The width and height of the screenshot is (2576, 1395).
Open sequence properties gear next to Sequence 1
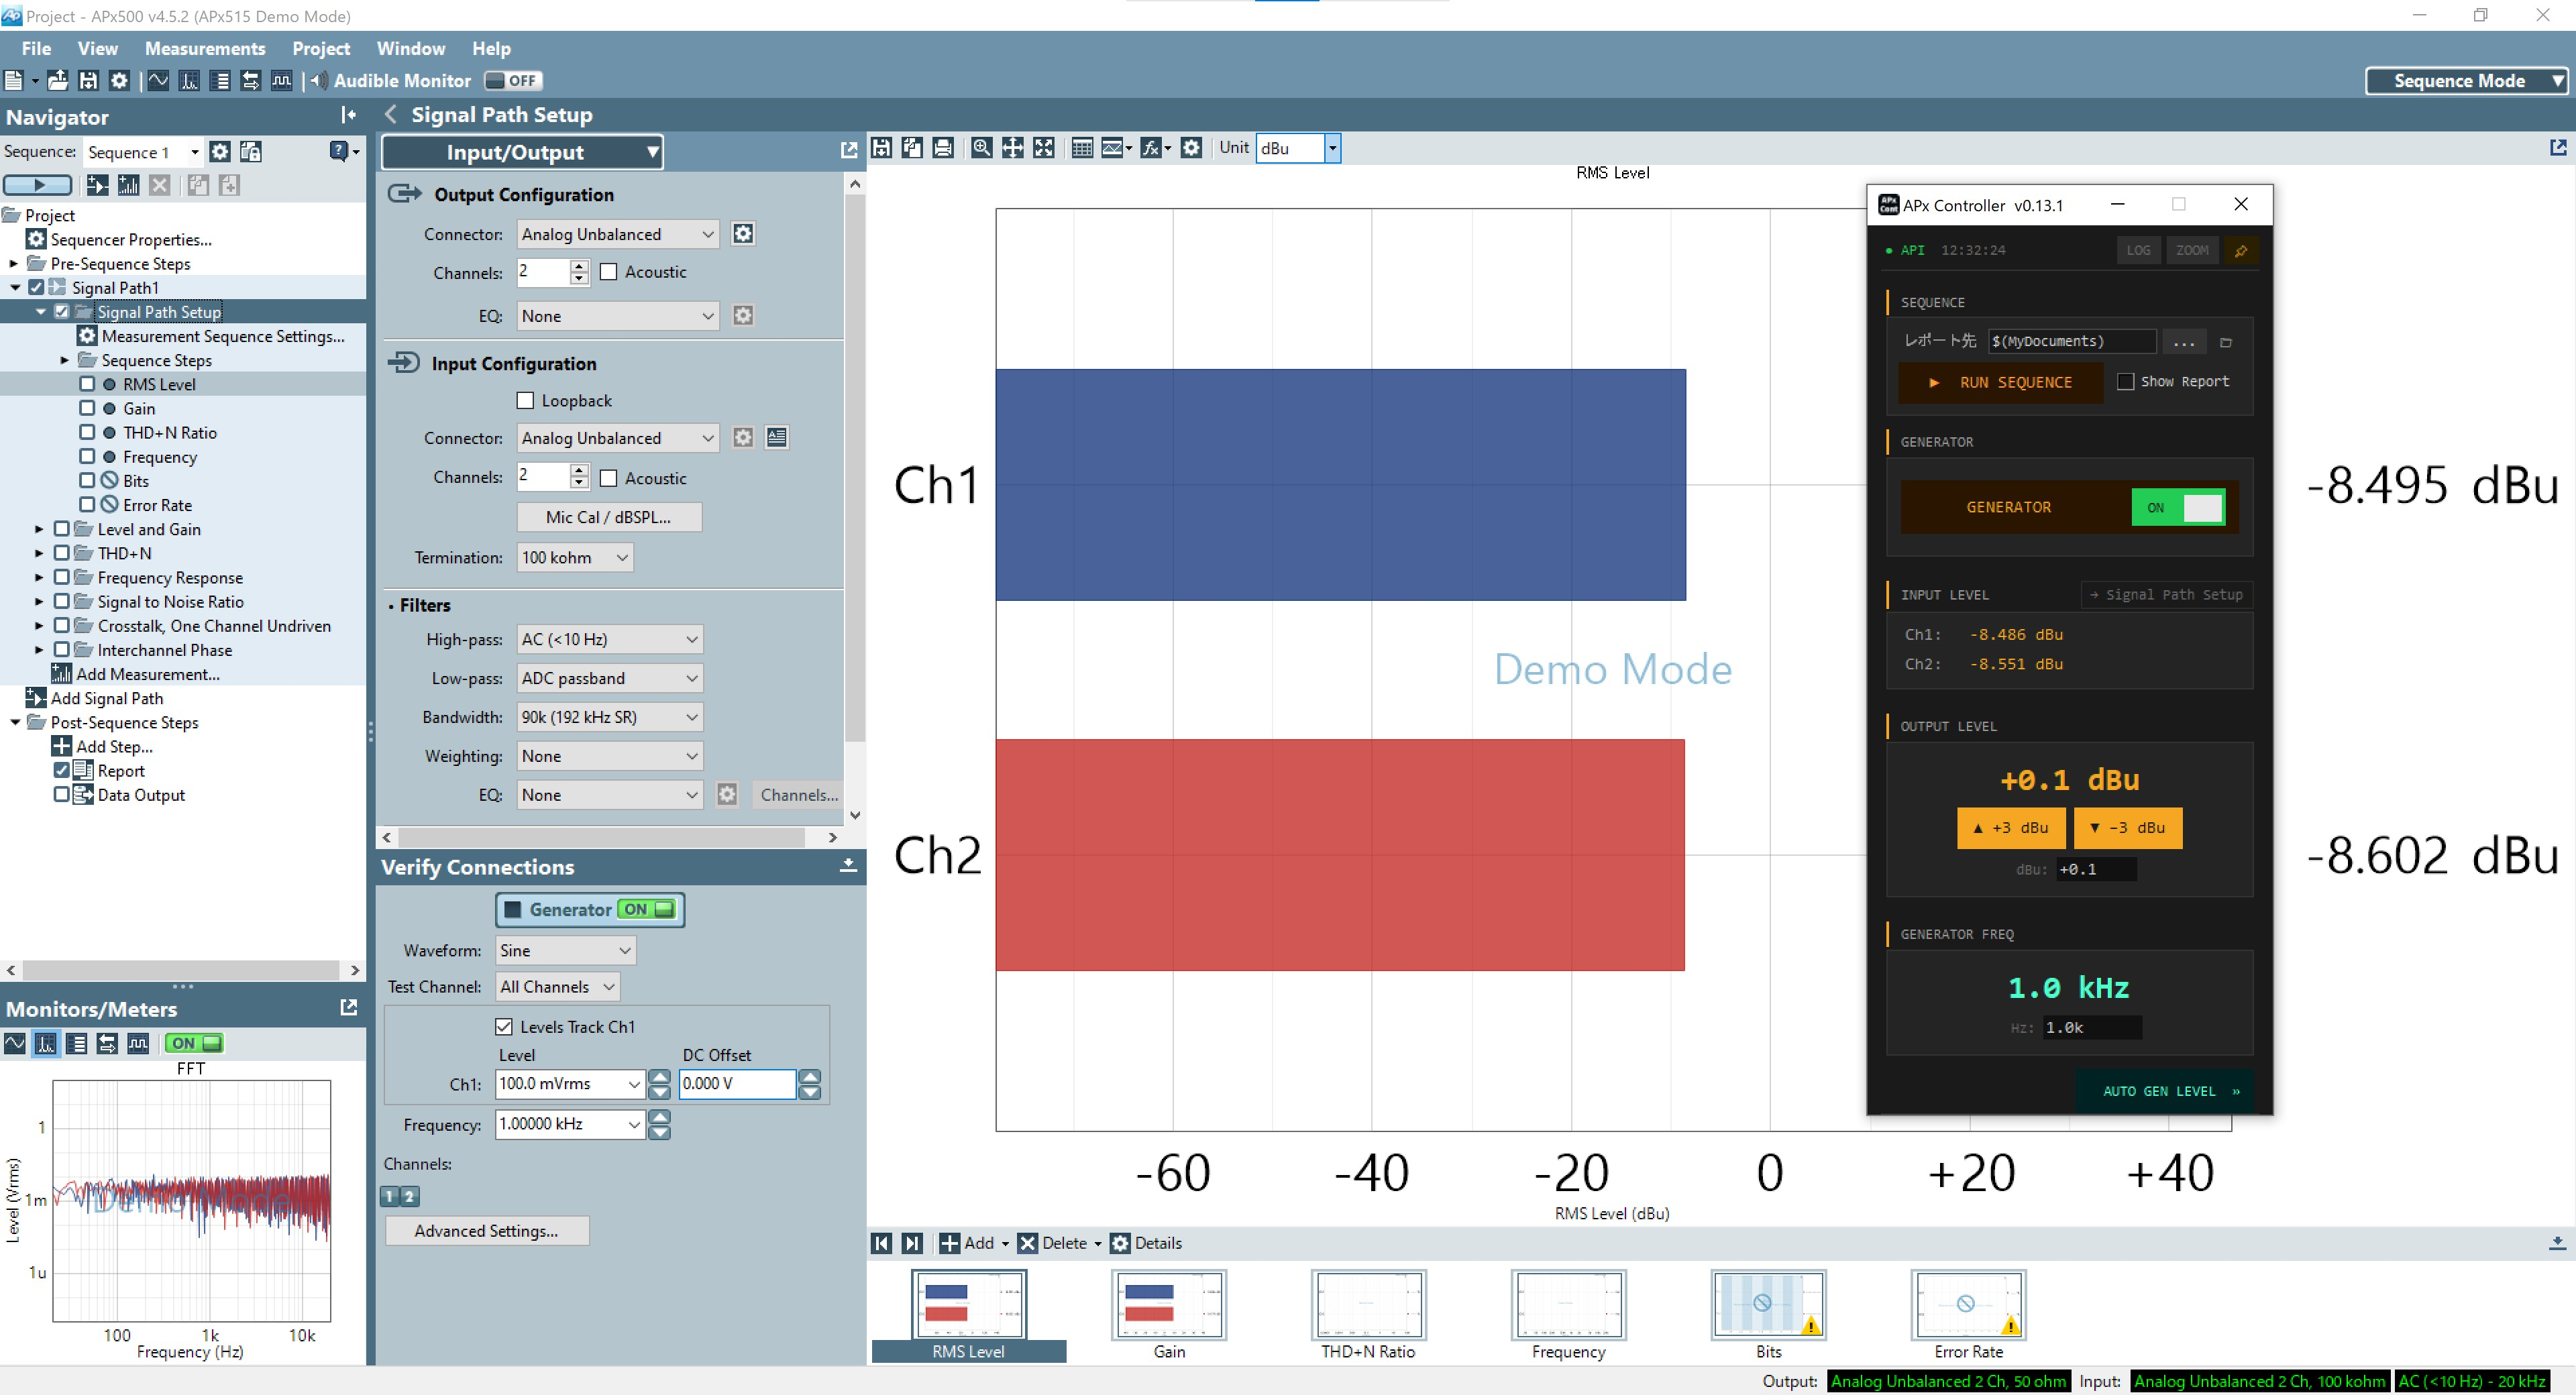(220, 152)
